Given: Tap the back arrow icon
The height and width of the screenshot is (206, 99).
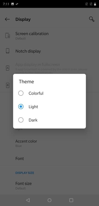Looking at the screenshot, I should point(7,19).
